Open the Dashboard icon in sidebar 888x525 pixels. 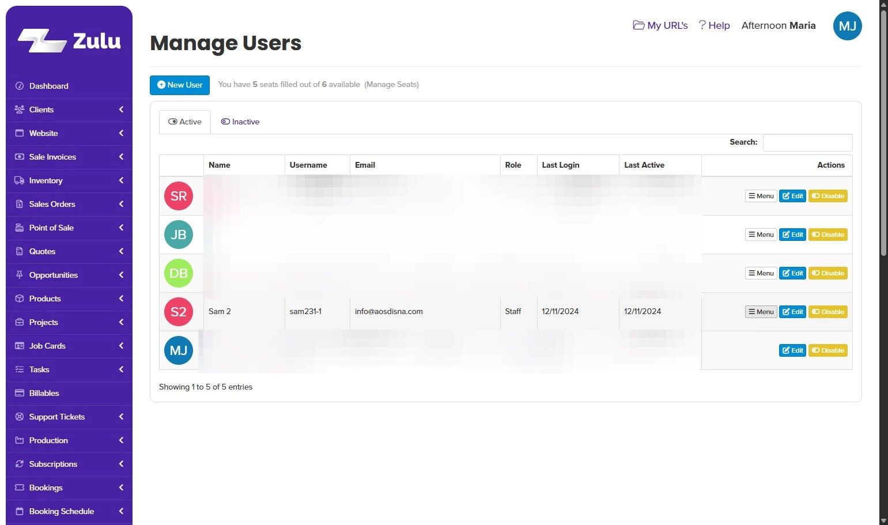click(19, 86)
